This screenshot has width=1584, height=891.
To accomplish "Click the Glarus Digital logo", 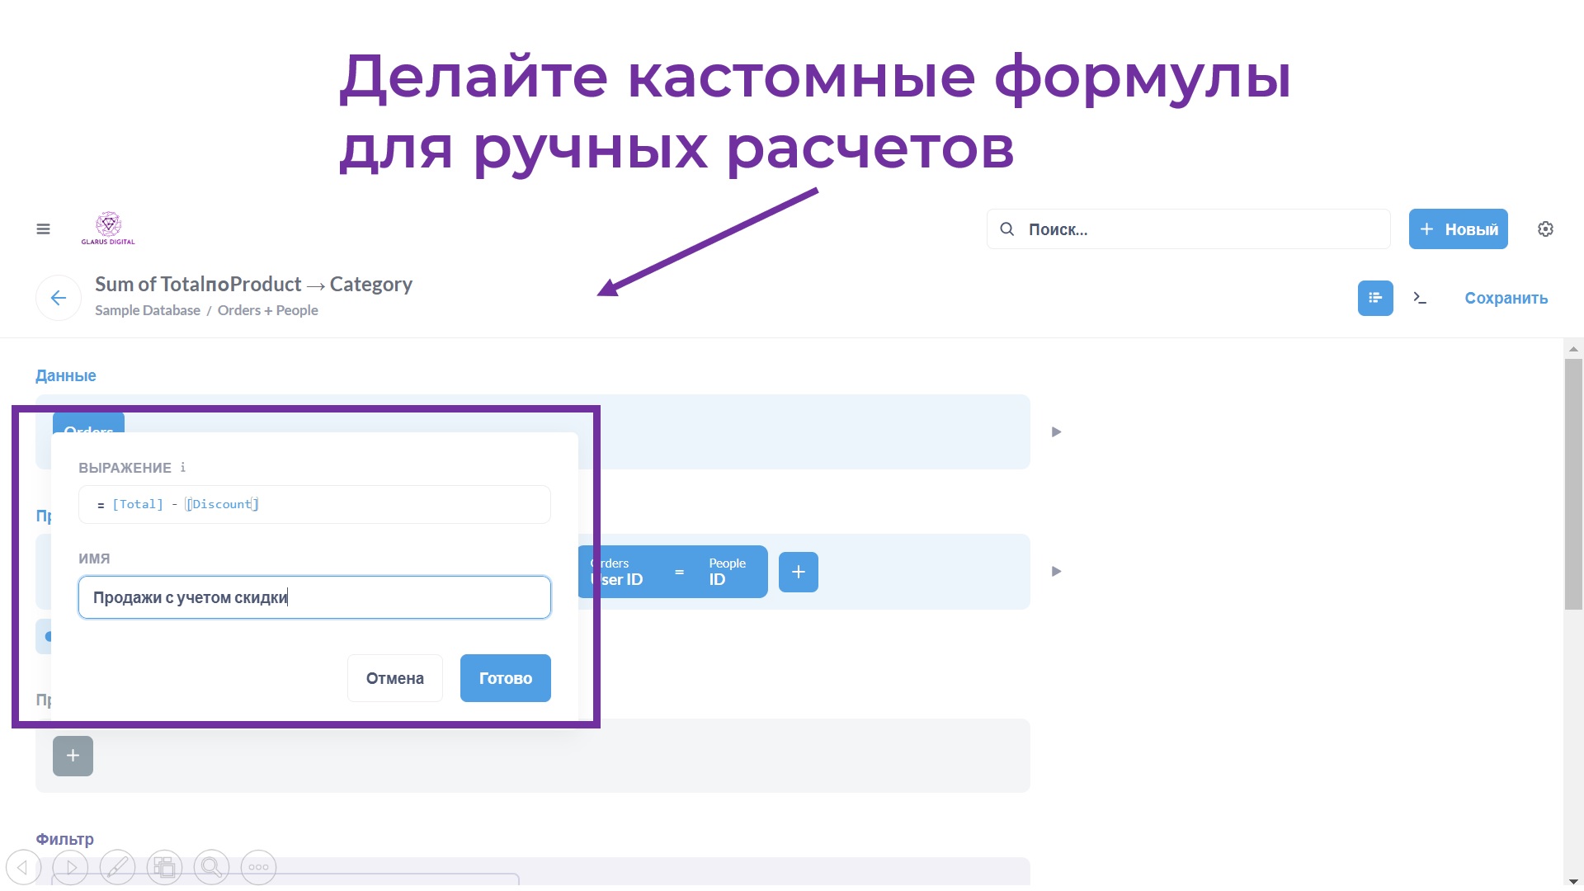I will pos(108,229).
